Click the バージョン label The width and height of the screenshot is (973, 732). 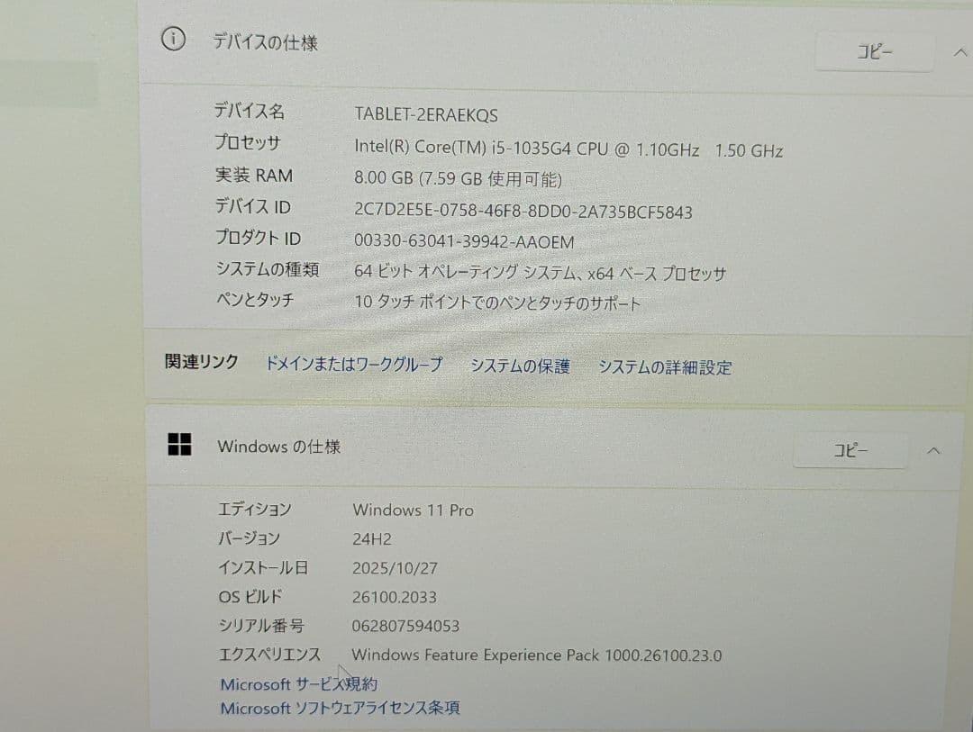tap(249, 538)
